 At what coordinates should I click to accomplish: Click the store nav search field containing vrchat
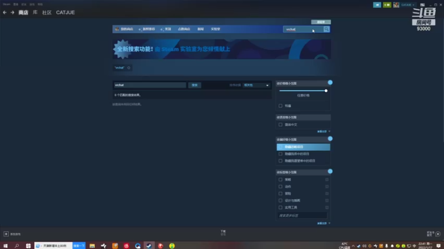[303, 29]
